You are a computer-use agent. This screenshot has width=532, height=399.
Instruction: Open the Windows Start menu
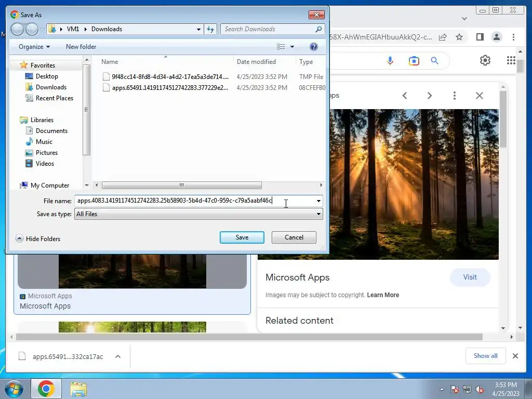pyautogui.click(x=14, y=389)
